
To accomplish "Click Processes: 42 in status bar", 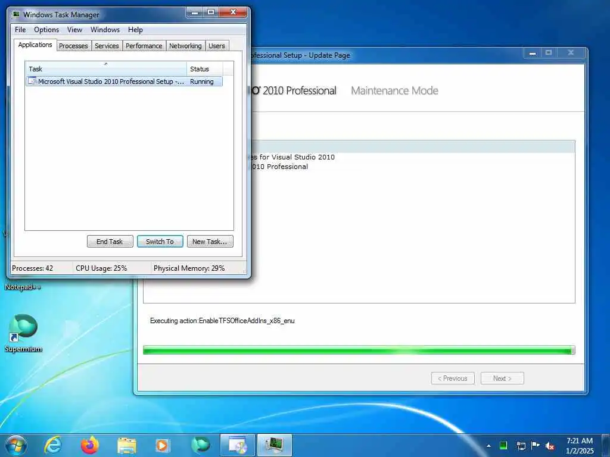I will click(x=32, y=268).
